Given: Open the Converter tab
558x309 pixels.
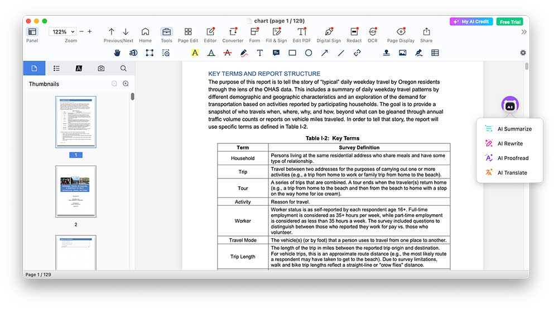Looking at the screenshot, I should 233,35.
